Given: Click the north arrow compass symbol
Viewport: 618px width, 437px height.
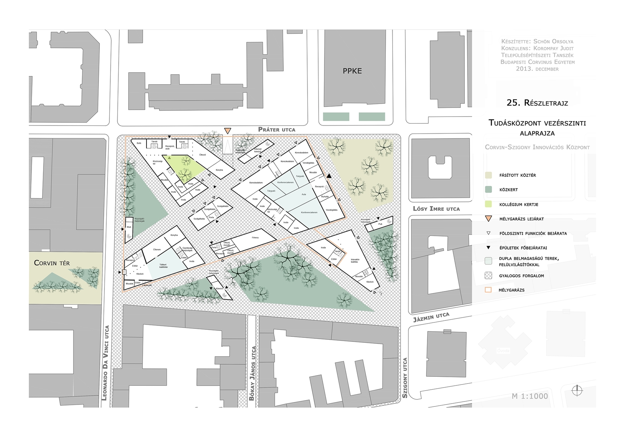Looking at the screenshot, I should [577, 391].
